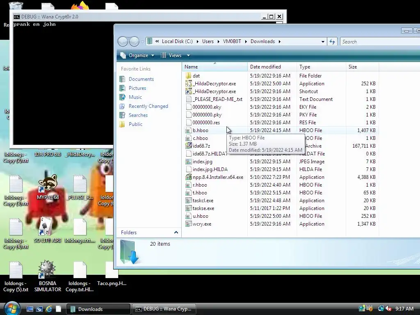420x315 pixels.
Task: Click the taskbar clock showing 9:17 AM
Action: [x=404, y=309]
